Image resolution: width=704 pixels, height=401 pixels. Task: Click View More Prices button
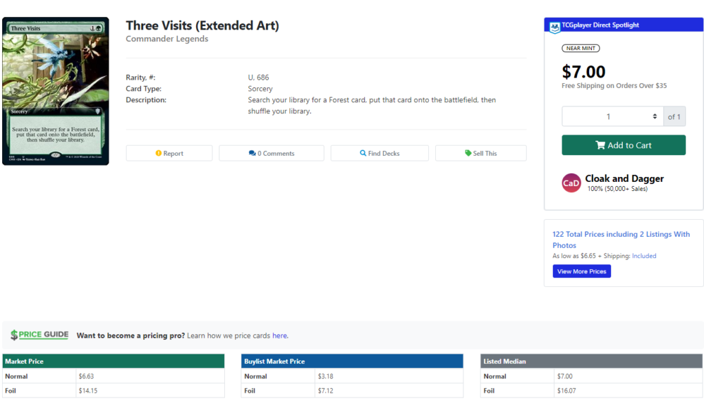582,271
